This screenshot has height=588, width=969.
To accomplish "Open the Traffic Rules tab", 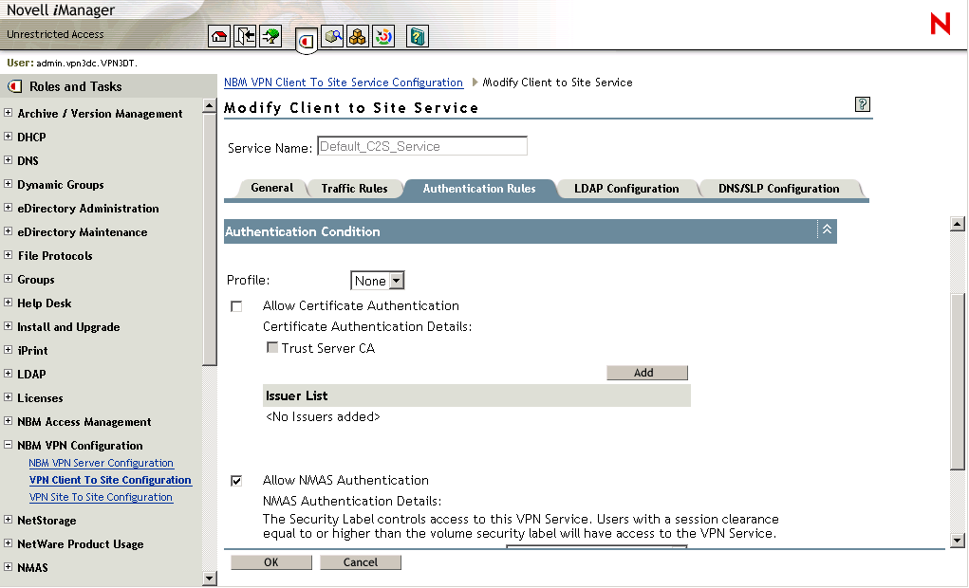I will pyautogui.click(x=354, y=189).
